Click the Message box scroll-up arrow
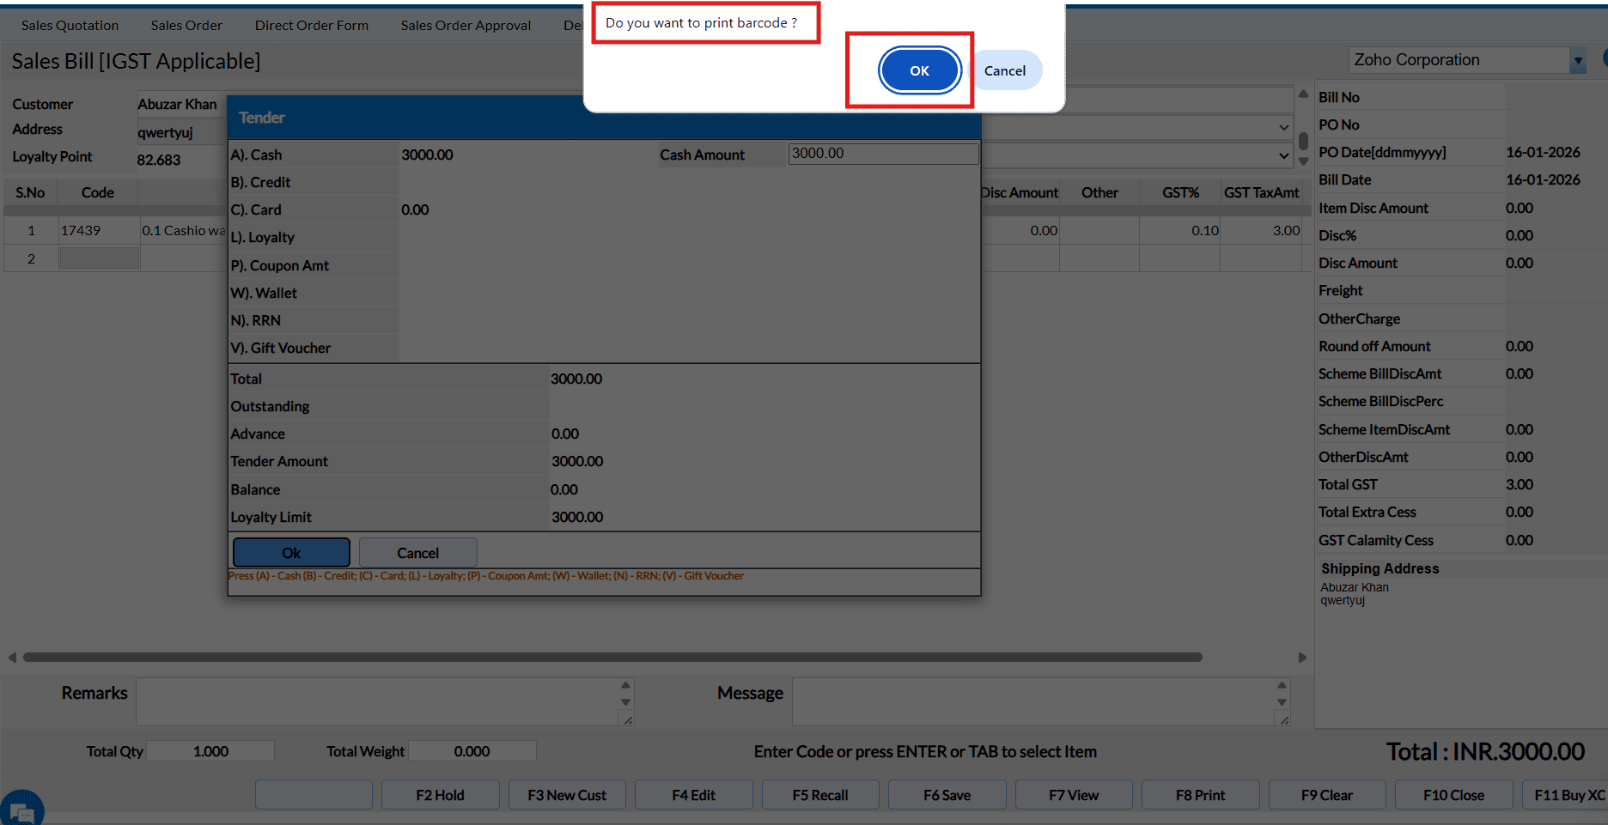 click(x=1282, y=685)
